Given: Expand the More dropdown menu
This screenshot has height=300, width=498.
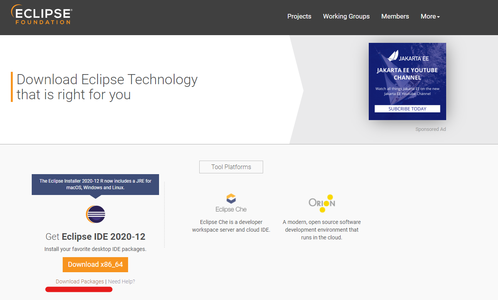Looking at the screenshot, I should pyautogui.click(x=430, y=16).
